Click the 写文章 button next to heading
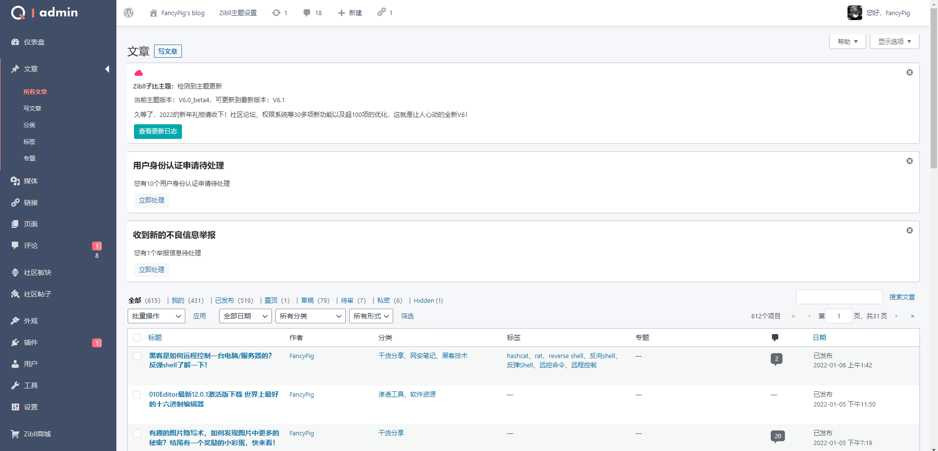This screenshot has height=451, width=938. coord(168,51)
